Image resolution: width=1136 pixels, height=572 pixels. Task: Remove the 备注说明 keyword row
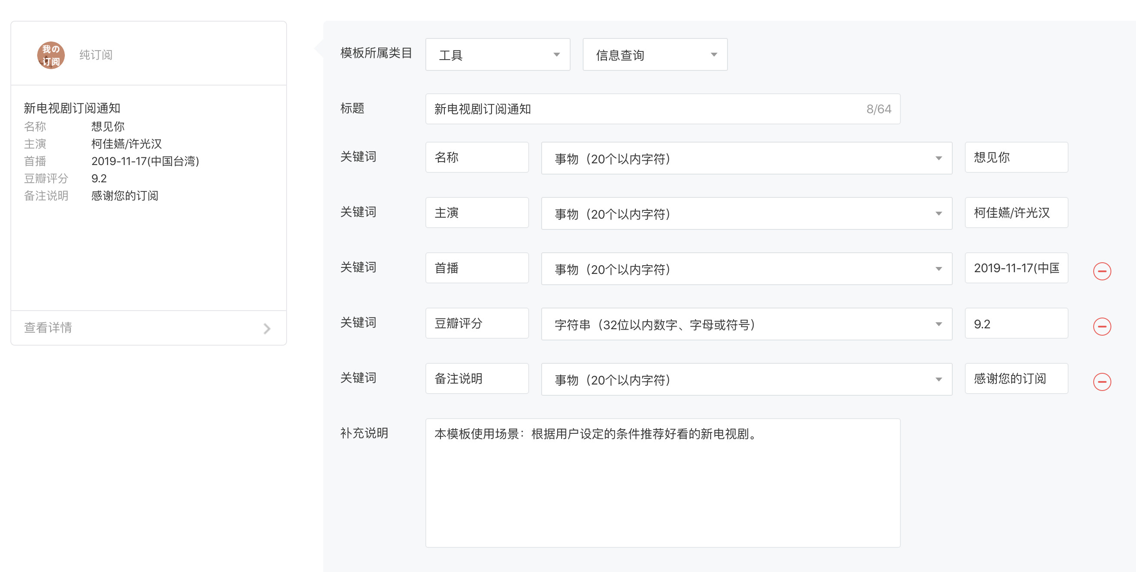(1101, 381)
